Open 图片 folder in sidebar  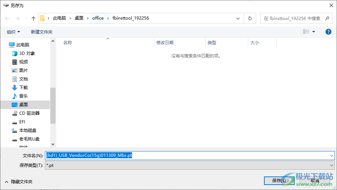24,71
